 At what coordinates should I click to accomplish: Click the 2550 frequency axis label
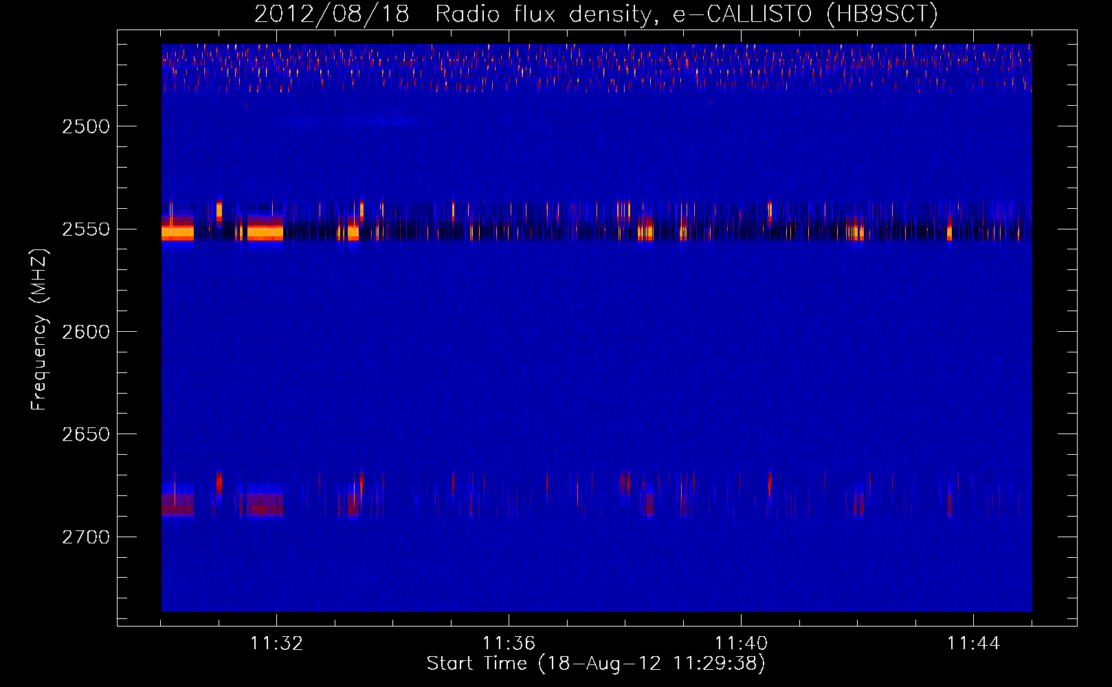tap(86, 229)
